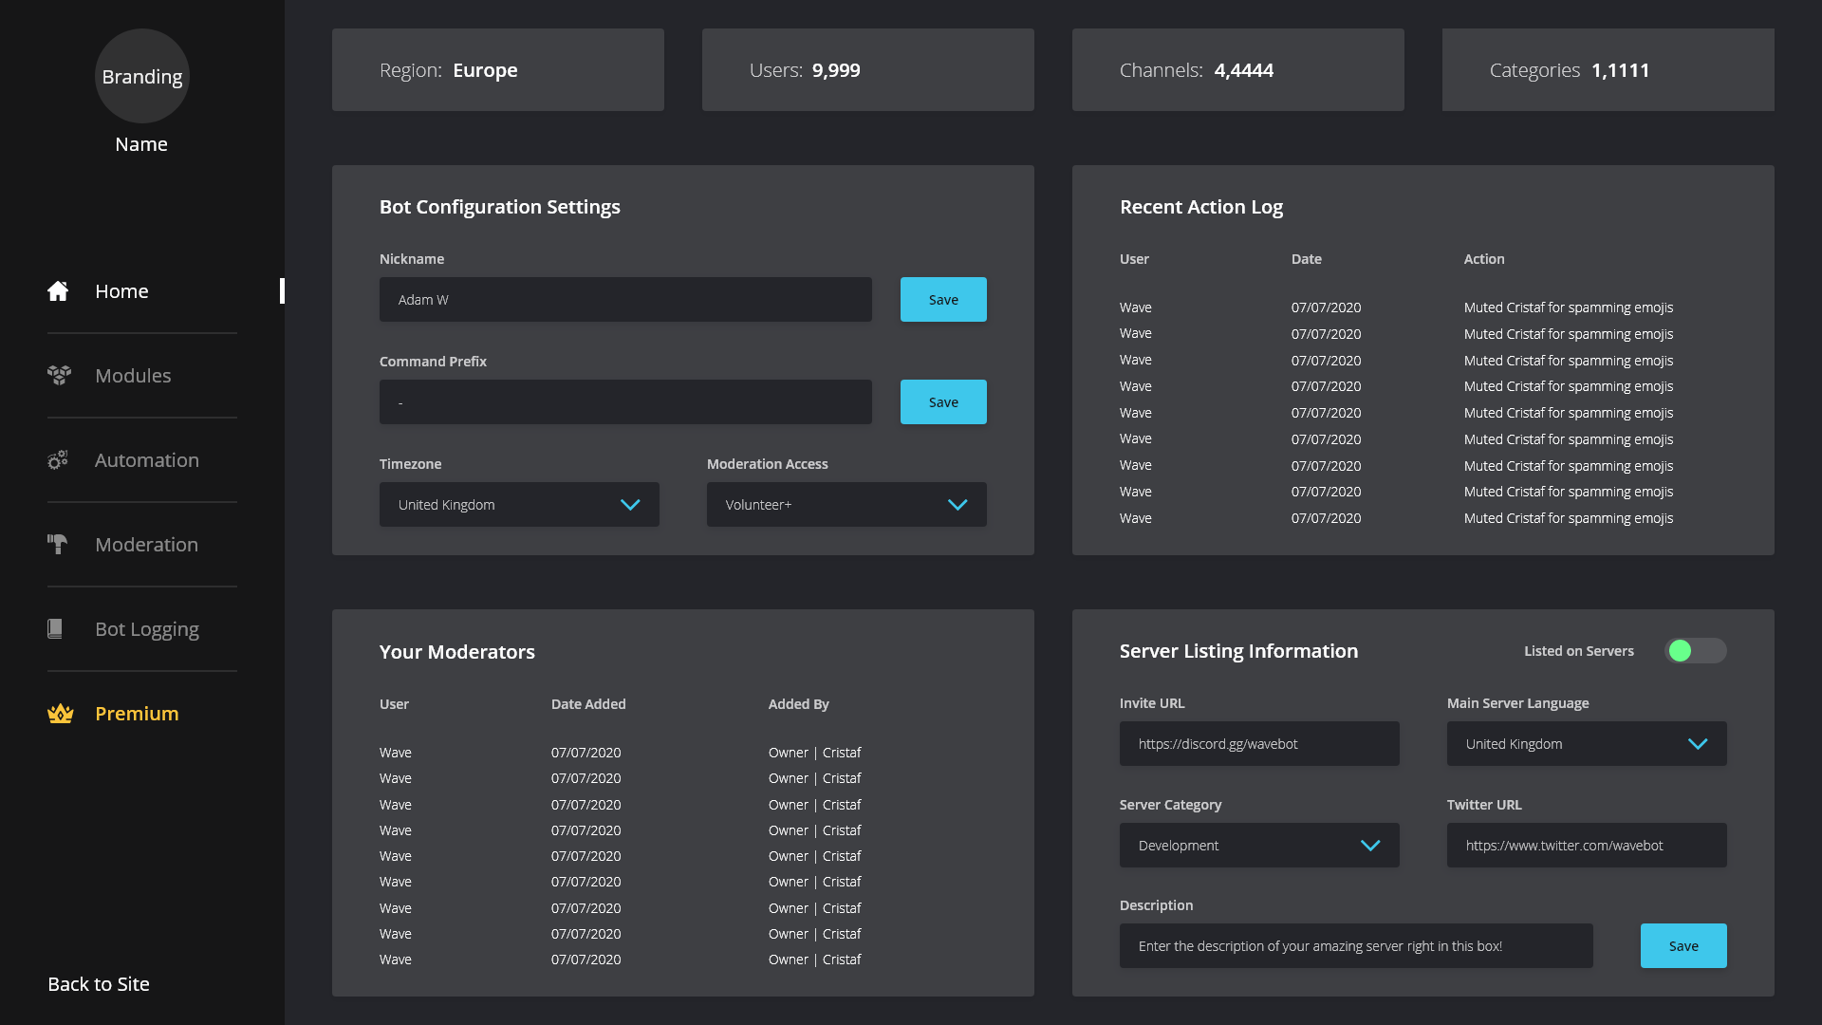Viewport: 1822px width, 1025px height.
Task: Navigate to the Premium menu item
Action: click(137, 713)
